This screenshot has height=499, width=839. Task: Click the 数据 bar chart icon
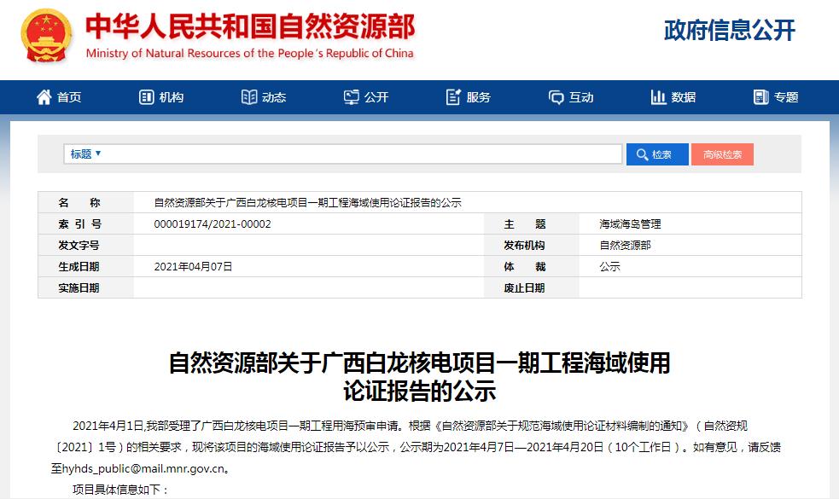[658, 97]
